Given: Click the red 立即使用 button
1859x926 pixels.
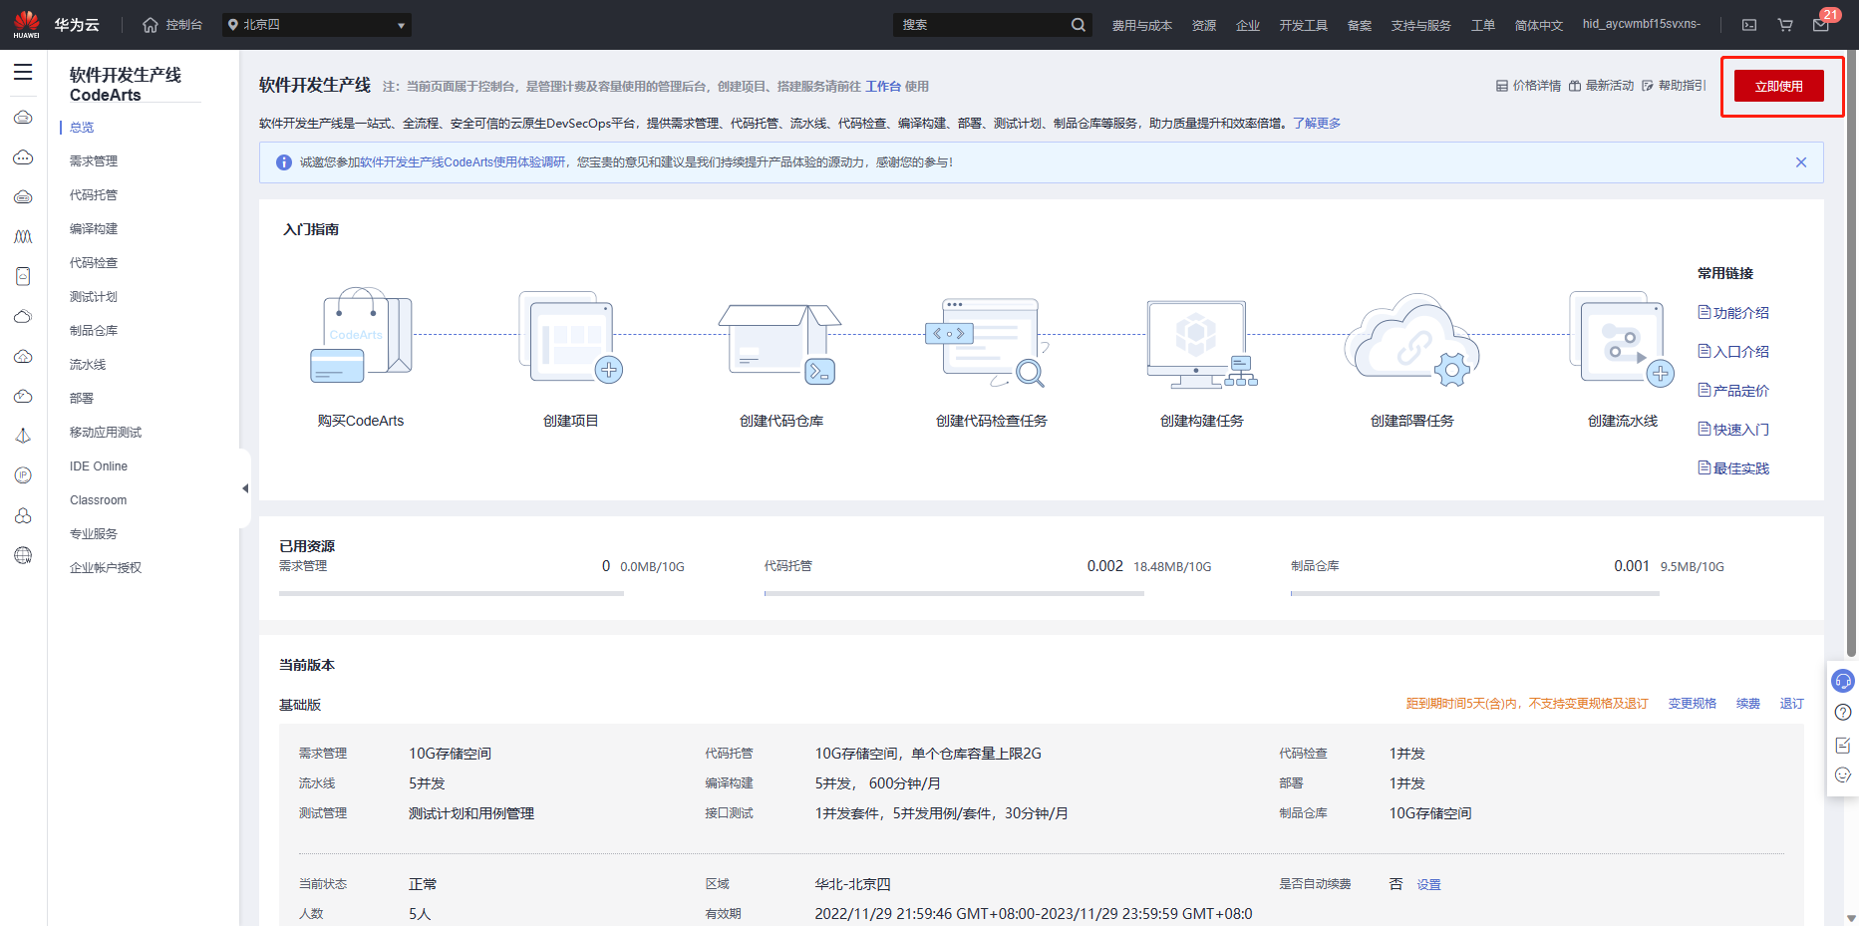Looking at the screenshot, I should (1779, 86).
